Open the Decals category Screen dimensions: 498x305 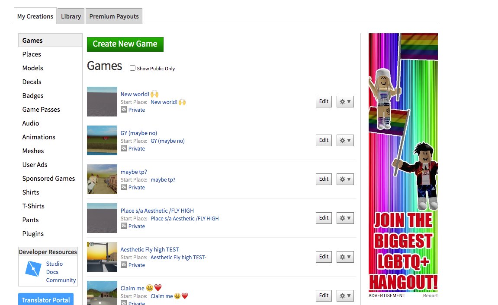point(32,82)
